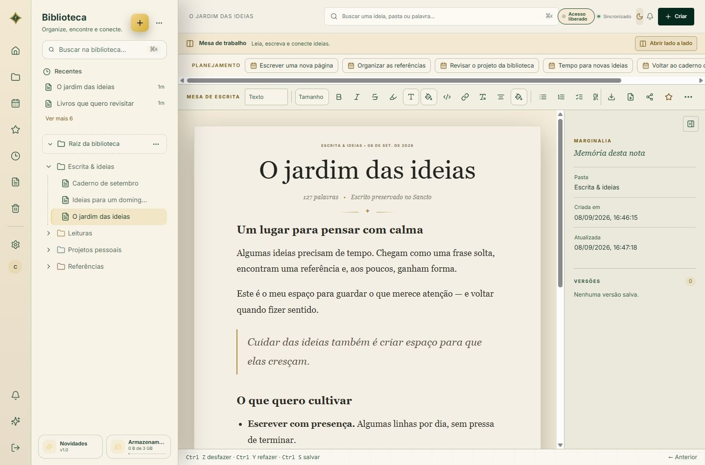This screenshot has width=705, height=465.
Task: Insert a bulleted list
Action: (543, 97)
